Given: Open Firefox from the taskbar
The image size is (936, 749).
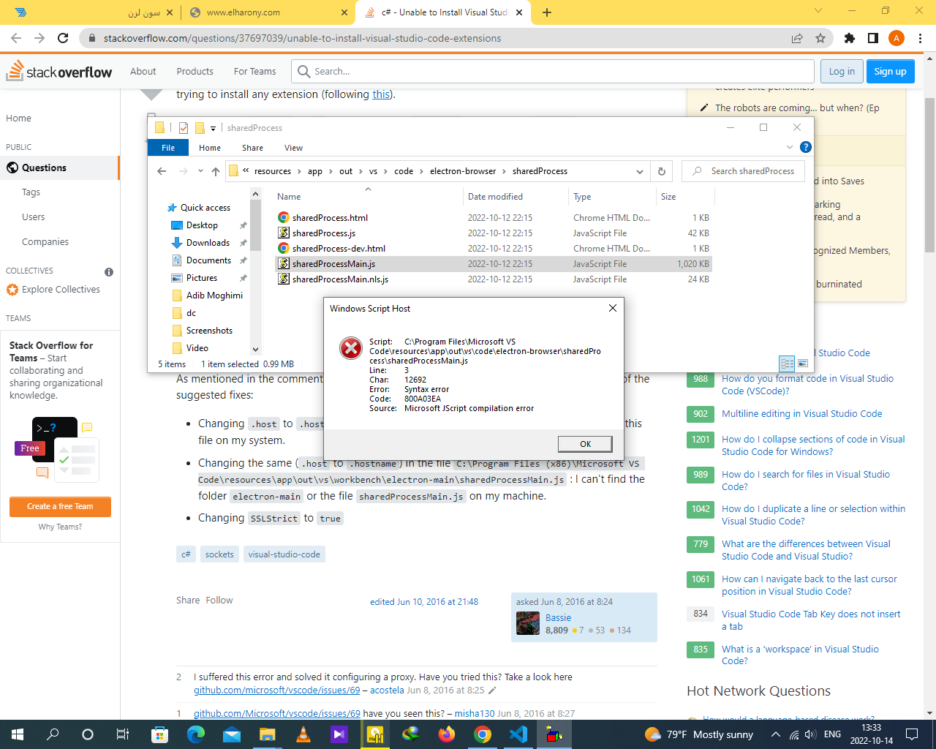Looking at the screenshot, I should (447, 734).
